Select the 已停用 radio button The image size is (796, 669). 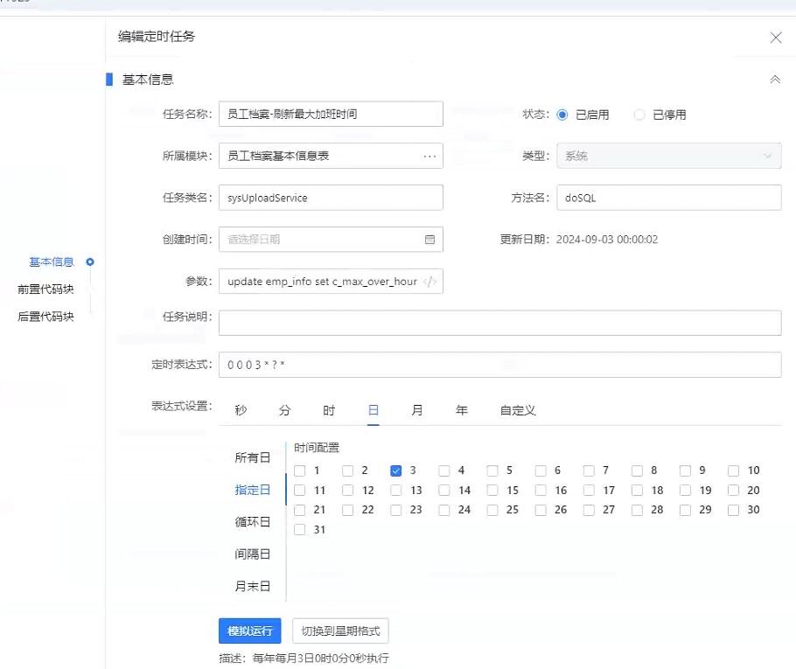pyautogui.click(x=639, y=115)
